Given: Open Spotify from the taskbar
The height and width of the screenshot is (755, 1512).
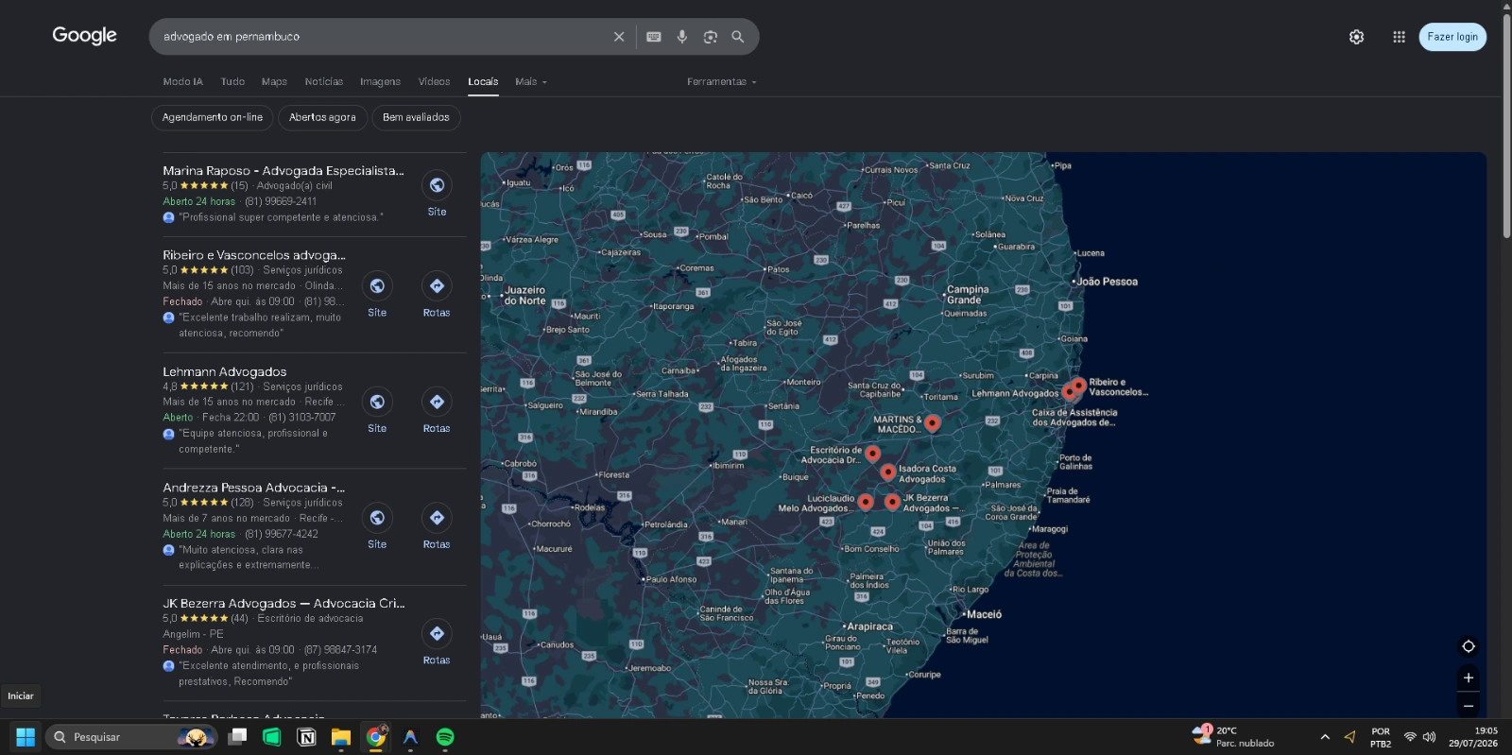Looking at the screenshot, I should [445, 737].
